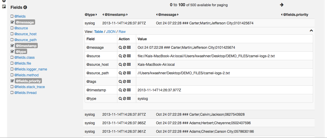The height and width of the screenshot is (138, 327).
Task: Go to next page with right arrow
Action: [282, 5]
